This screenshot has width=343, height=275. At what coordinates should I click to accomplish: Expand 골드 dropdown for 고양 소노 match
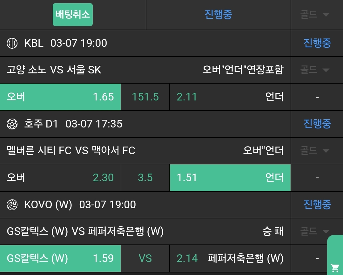coord(314,70)
